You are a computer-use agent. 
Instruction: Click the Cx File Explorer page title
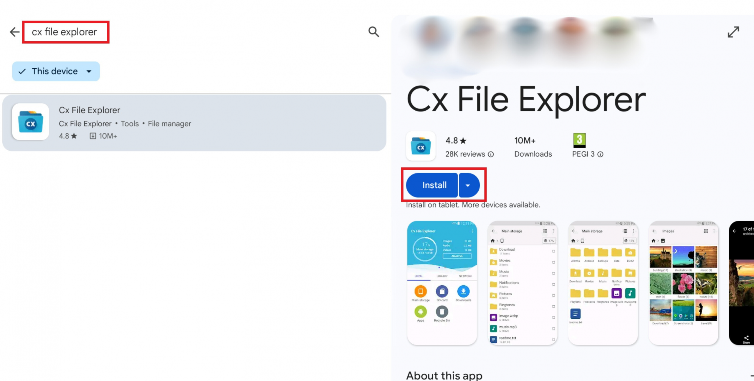click(526, 100)
